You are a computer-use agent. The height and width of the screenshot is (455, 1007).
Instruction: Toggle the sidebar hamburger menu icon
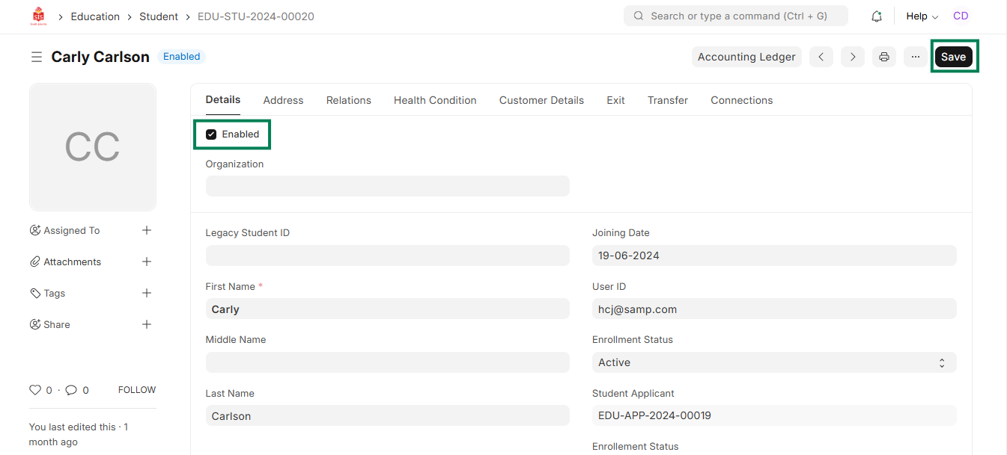coord(36,57)
